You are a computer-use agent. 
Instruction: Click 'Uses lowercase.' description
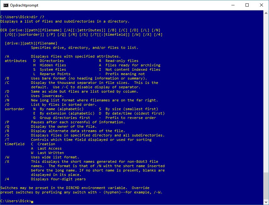[x=47, y=96]
